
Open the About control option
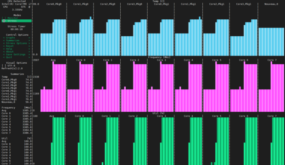click(x=17, y=51)
